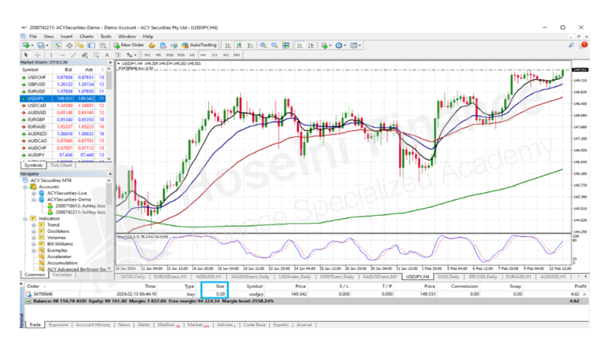Click the red notification alert icon
610x353 pixels.
(584, 45)
